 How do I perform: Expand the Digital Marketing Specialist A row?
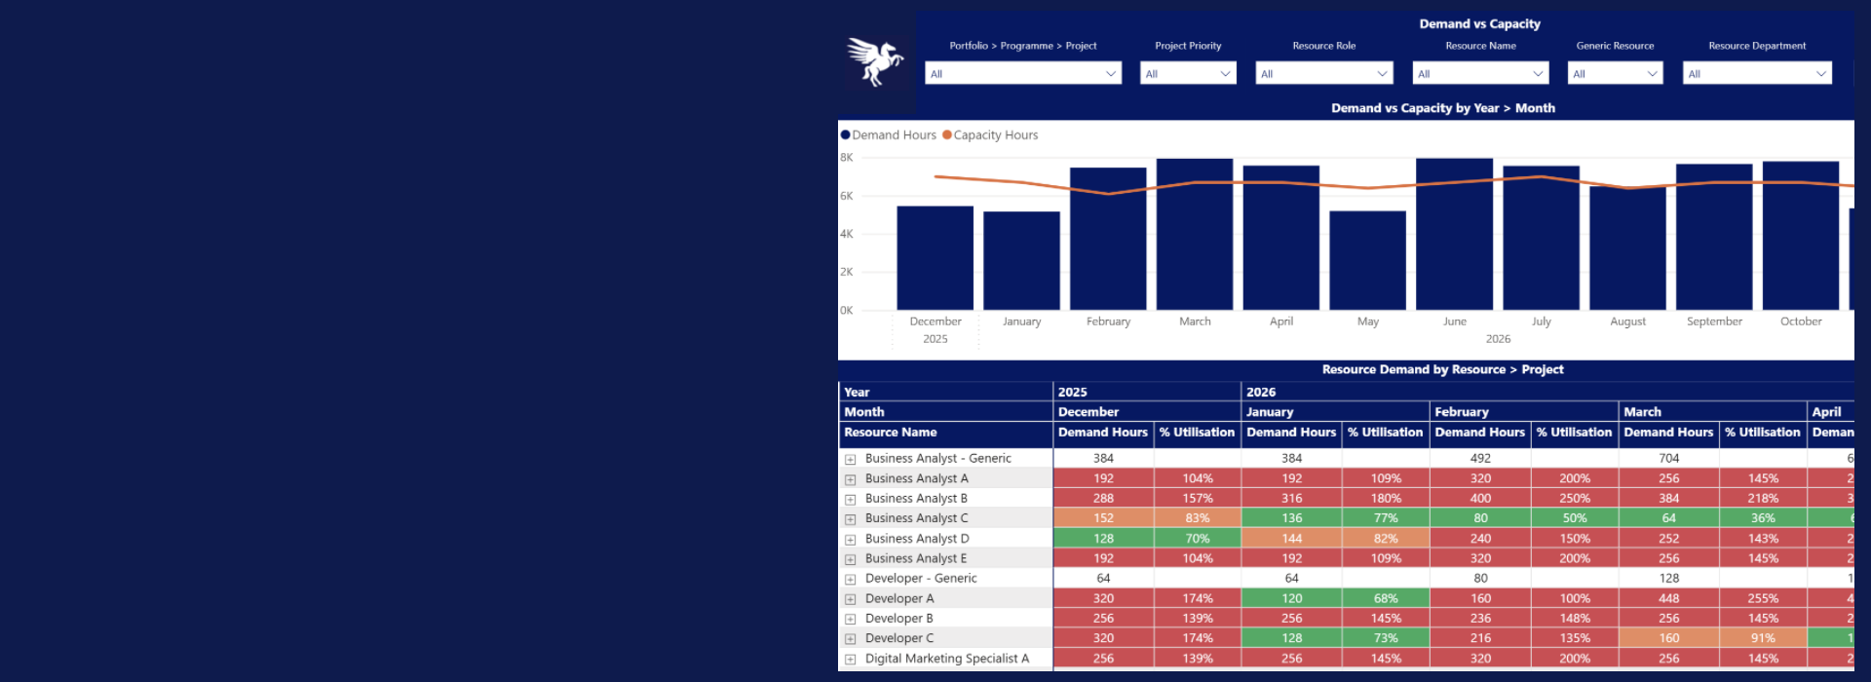point(850,660)
